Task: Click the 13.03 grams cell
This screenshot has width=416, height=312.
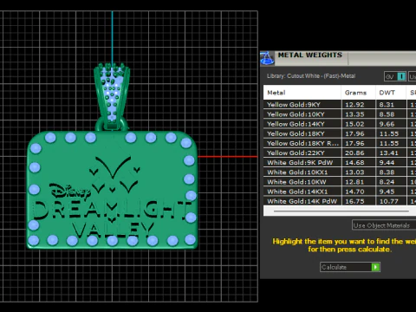Action: point(358,172)
